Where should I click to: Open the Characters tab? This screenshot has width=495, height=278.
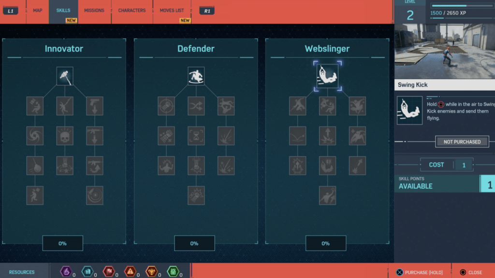point(132,11)
